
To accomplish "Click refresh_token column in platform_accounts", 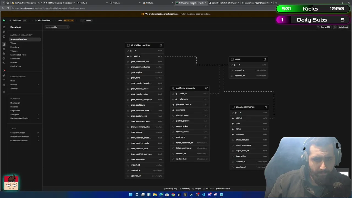I will click(190, 132).
